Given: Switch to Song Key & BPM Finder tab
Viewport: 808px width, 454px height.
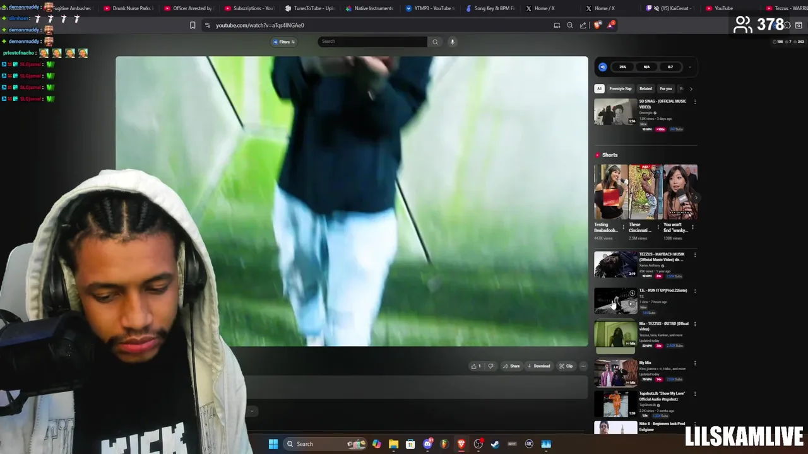Looking at the screenshot, I should click(x=490, y=8).
